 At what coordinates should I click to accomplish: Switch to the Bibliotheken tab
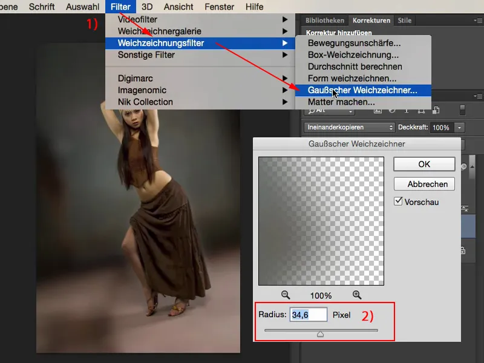[x=325, y=21]
